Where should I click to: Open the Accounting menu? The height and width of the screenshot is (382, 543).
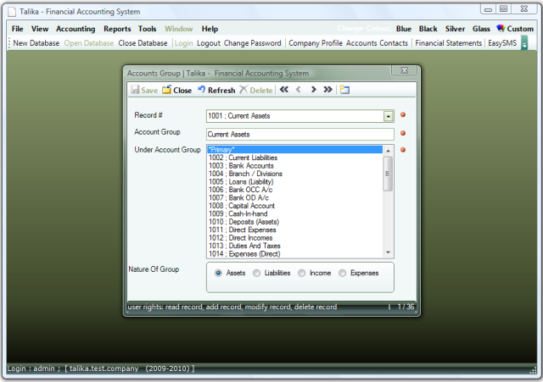76,29
